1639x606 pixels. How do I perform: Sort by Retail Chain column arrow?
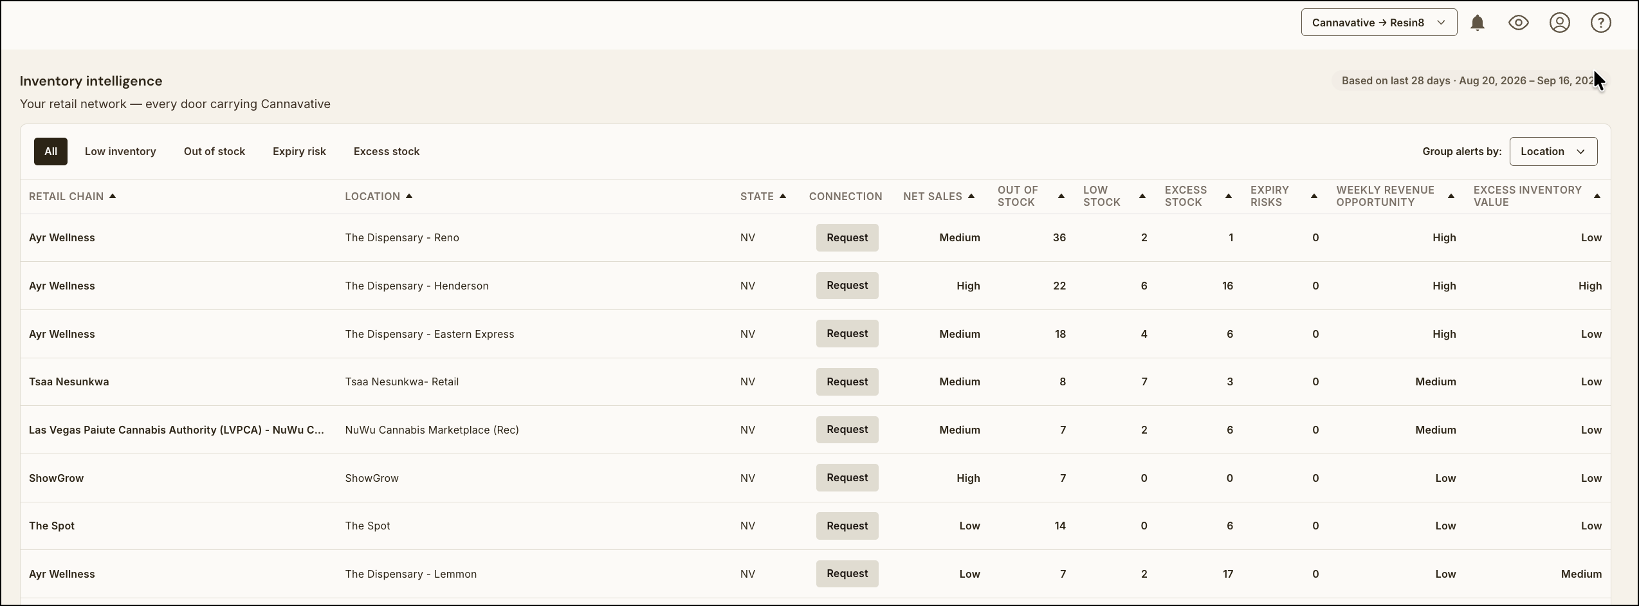click(x=113, y=196)
